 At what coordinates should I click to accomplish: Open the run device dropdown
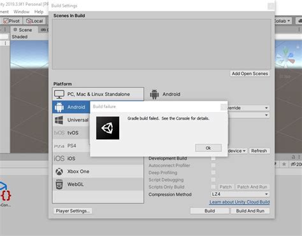(237, 151)
